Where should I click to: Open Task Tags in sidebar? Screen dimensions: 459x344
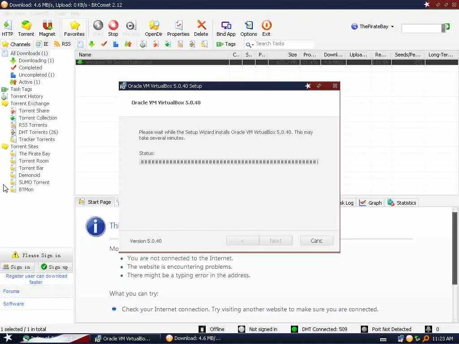(x=21, y=89)
